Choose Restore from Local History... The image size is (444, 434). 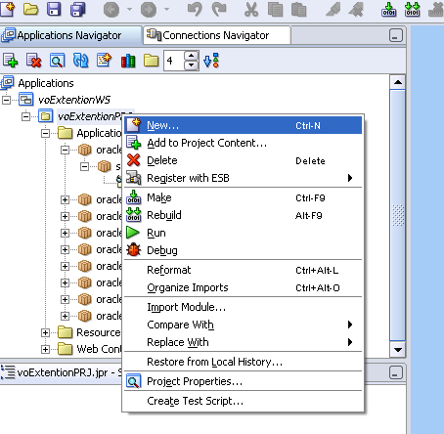[244, 362]
